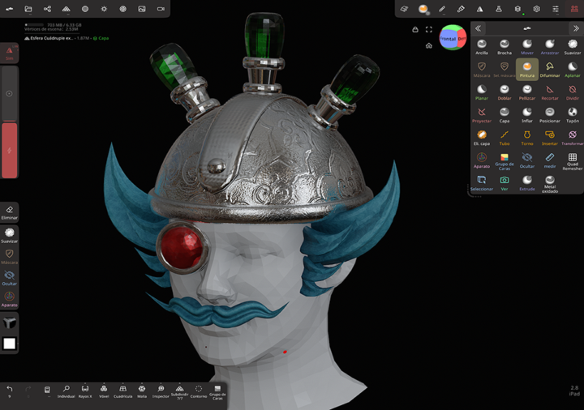Image resolution: width=584 pixels, height=410 pixels.
Task: Expand tool panel with right double chevron
Action: tap(576, 28)
